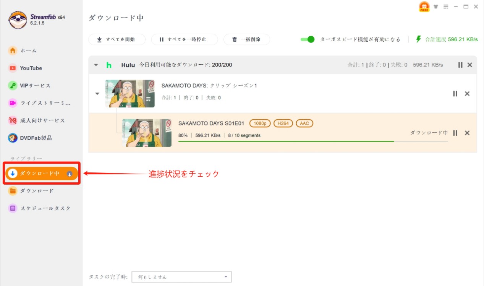Click the S01E01 episode thumbnail
Image resolution: width=484 pixels, height=286 pixels.
pyautogui.click(x=147, y=133)
